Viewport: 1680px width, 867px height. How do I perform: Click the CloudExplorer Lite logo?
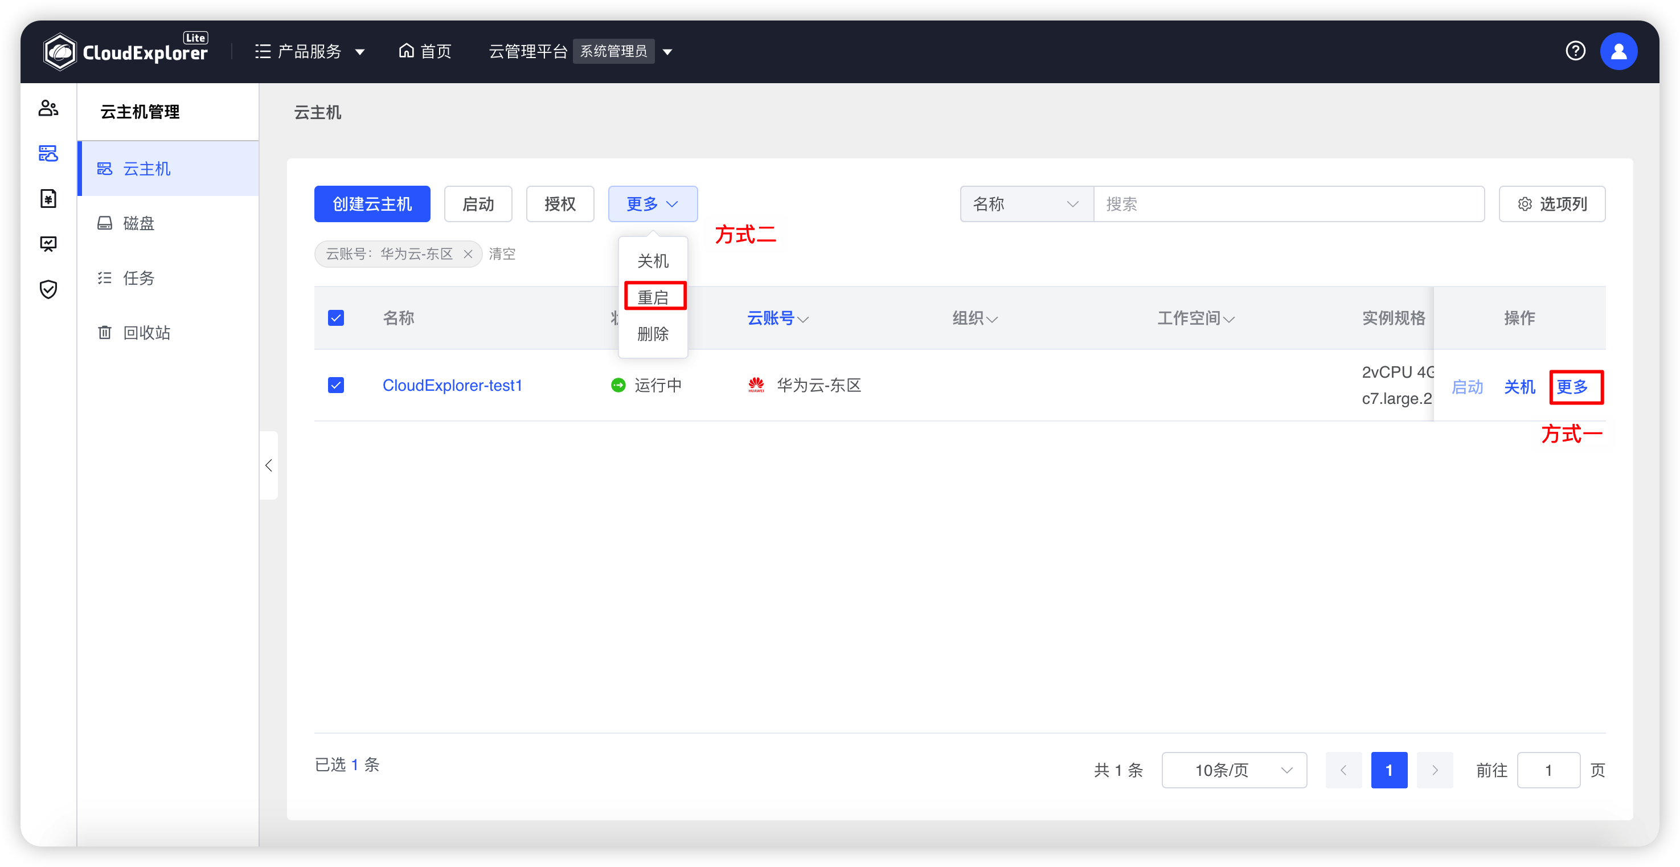point(125,51)
